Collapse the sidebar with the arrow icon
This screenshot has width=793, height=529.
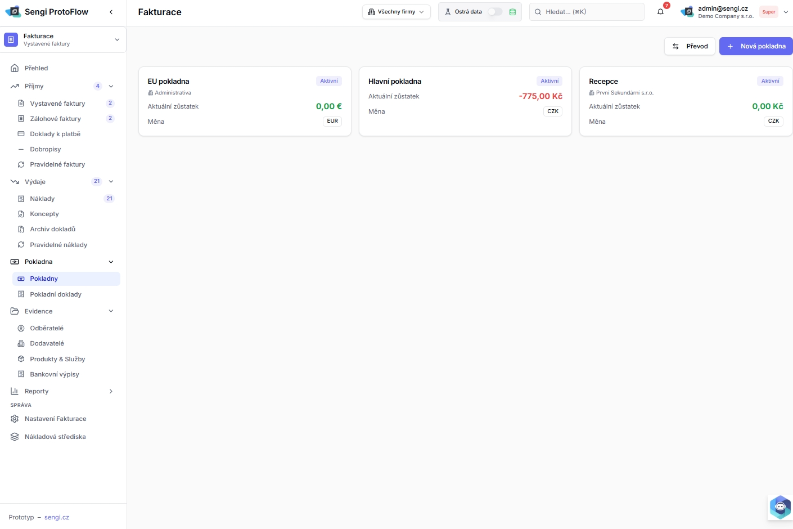[111, 12]
